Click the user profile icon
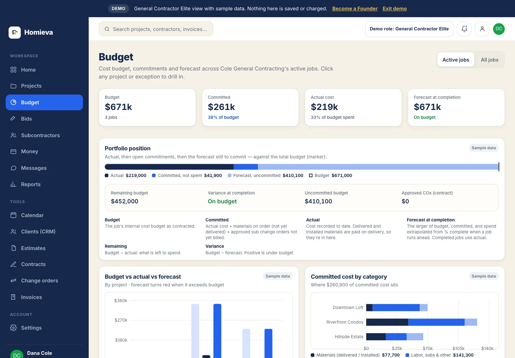515x358 pixels. click(x=482, y=29)
